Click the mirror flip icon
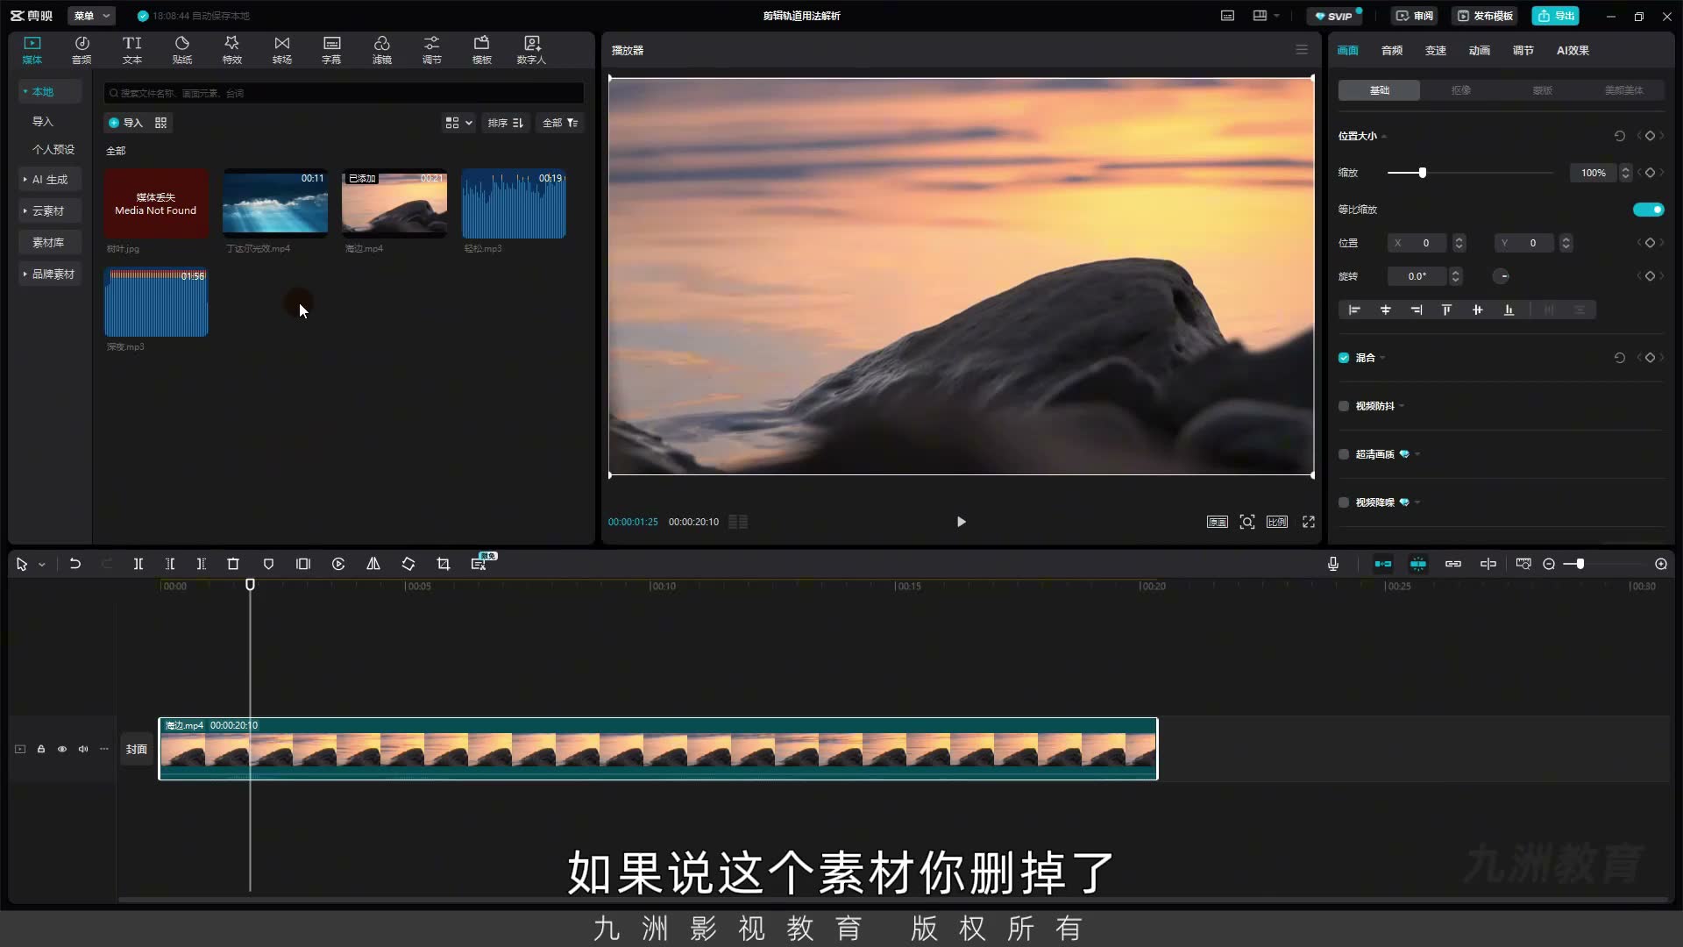Viewport: 1683px width, 947px height. tap(373, 564)
